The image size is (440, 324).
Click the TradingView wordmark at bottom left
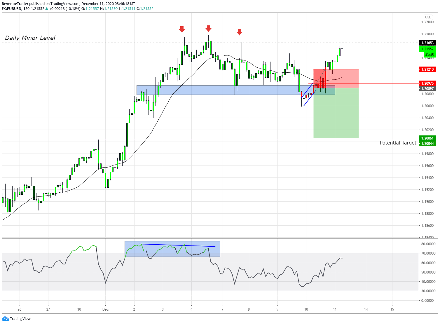[x=20, y=318]
